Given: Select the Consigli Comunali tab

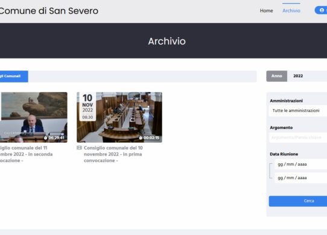Looking at the screenshot, I should pos(14,77).
